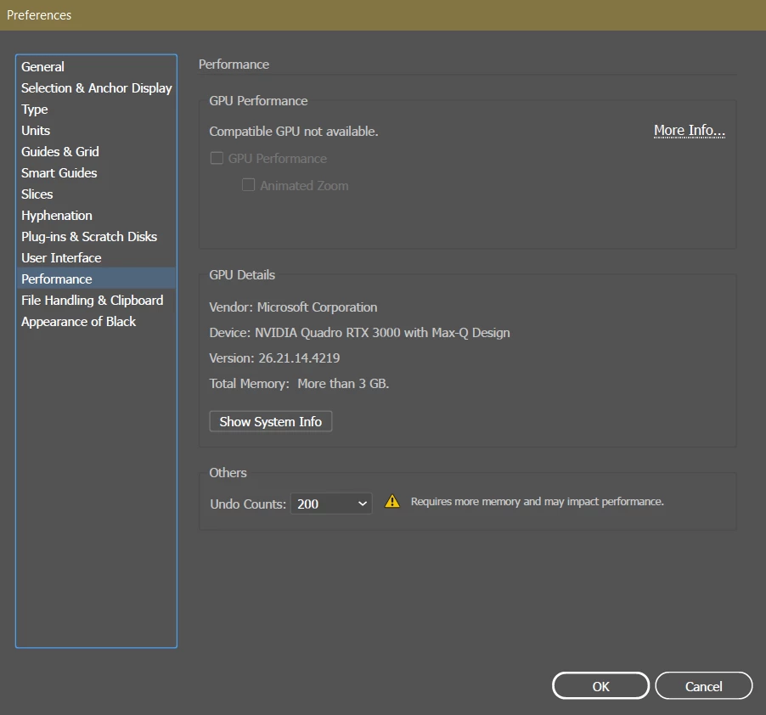Select Guides & Grid category

click(96, 152)
